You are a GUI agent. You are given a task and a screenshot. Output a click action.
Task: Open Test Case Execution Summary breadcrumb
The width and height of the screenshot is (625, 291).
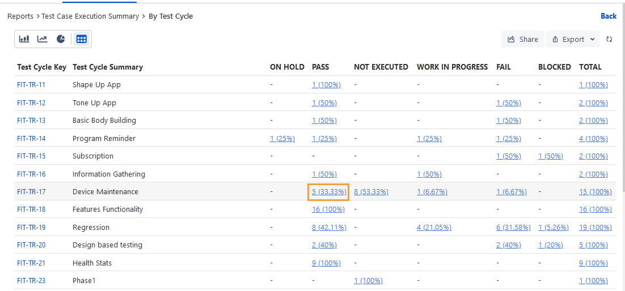[x=90, y=16]
